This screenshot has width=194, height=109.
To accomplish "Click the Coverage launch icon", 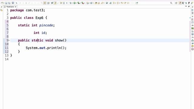I will pyautogui.click(x=79, y=3).
